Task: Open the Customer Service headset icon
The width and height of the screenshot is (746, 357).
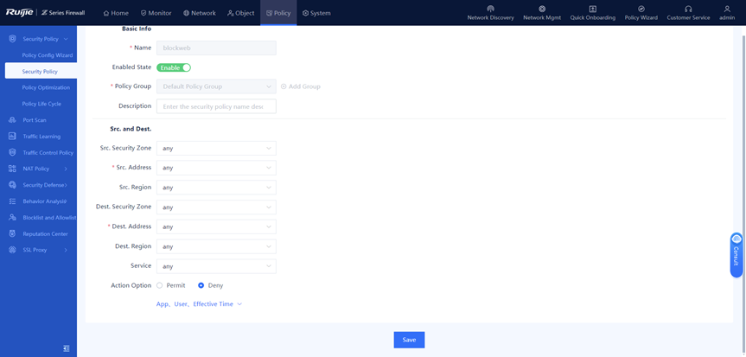Action: (x=688, y=9)
